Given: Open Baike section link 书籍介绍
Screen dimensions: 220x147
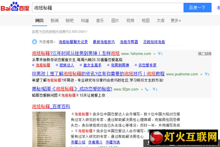Looking at the screenshot, I should tap(78, 142).
